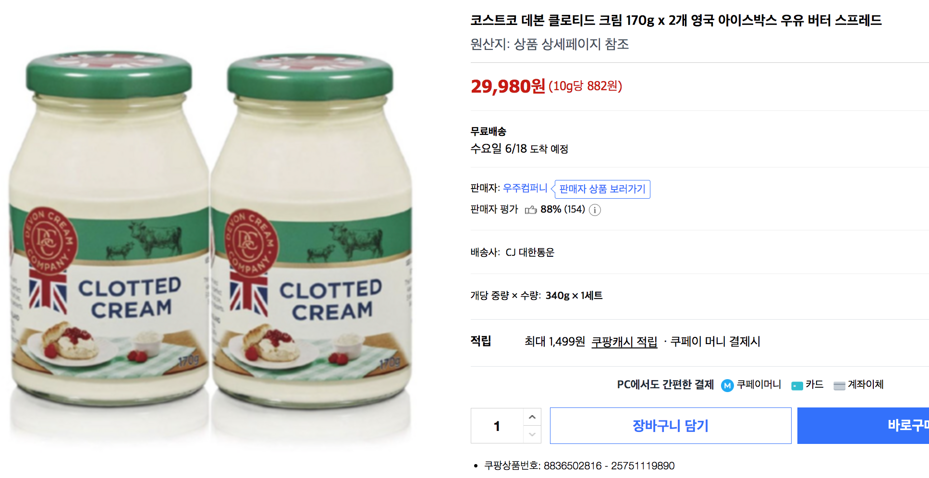Click the thumbs-up seller rating icon
929x478 pixels.
click(531, 210)
